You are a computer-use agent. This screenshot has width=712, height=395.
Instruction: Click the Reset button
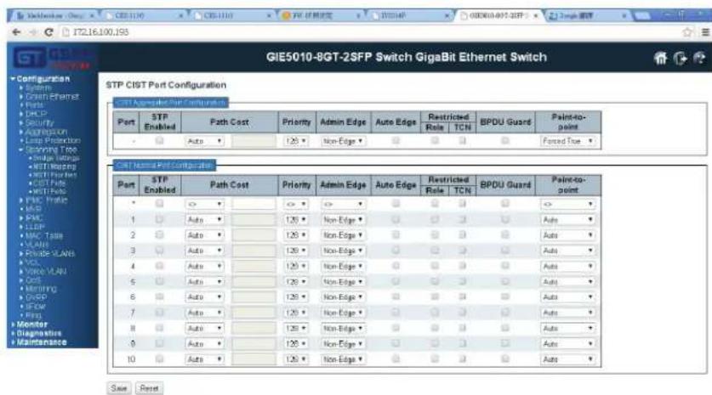click(x=149, y=388)
